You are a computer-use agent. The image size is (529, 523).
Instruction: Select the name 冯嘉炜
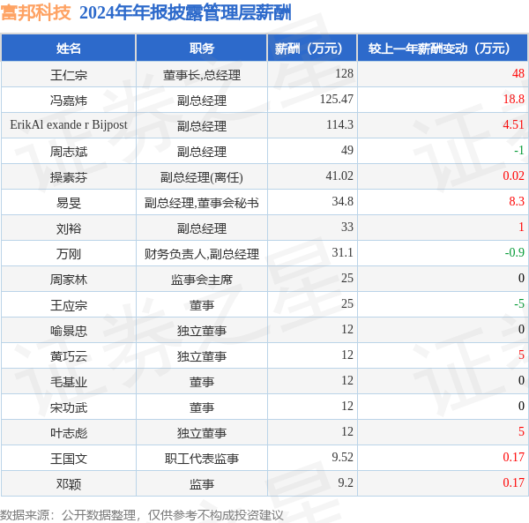(x=69, y=101)
